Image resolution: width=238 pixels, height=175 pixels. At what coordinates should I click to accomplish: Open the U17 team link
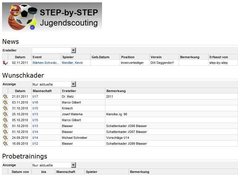[x=35, y=96]
